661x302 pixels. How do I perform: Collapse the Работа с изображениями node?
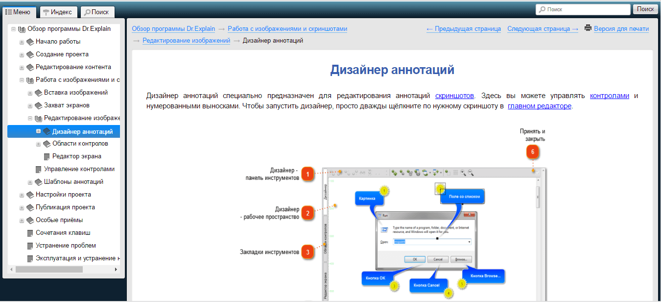tap(22, 80)
